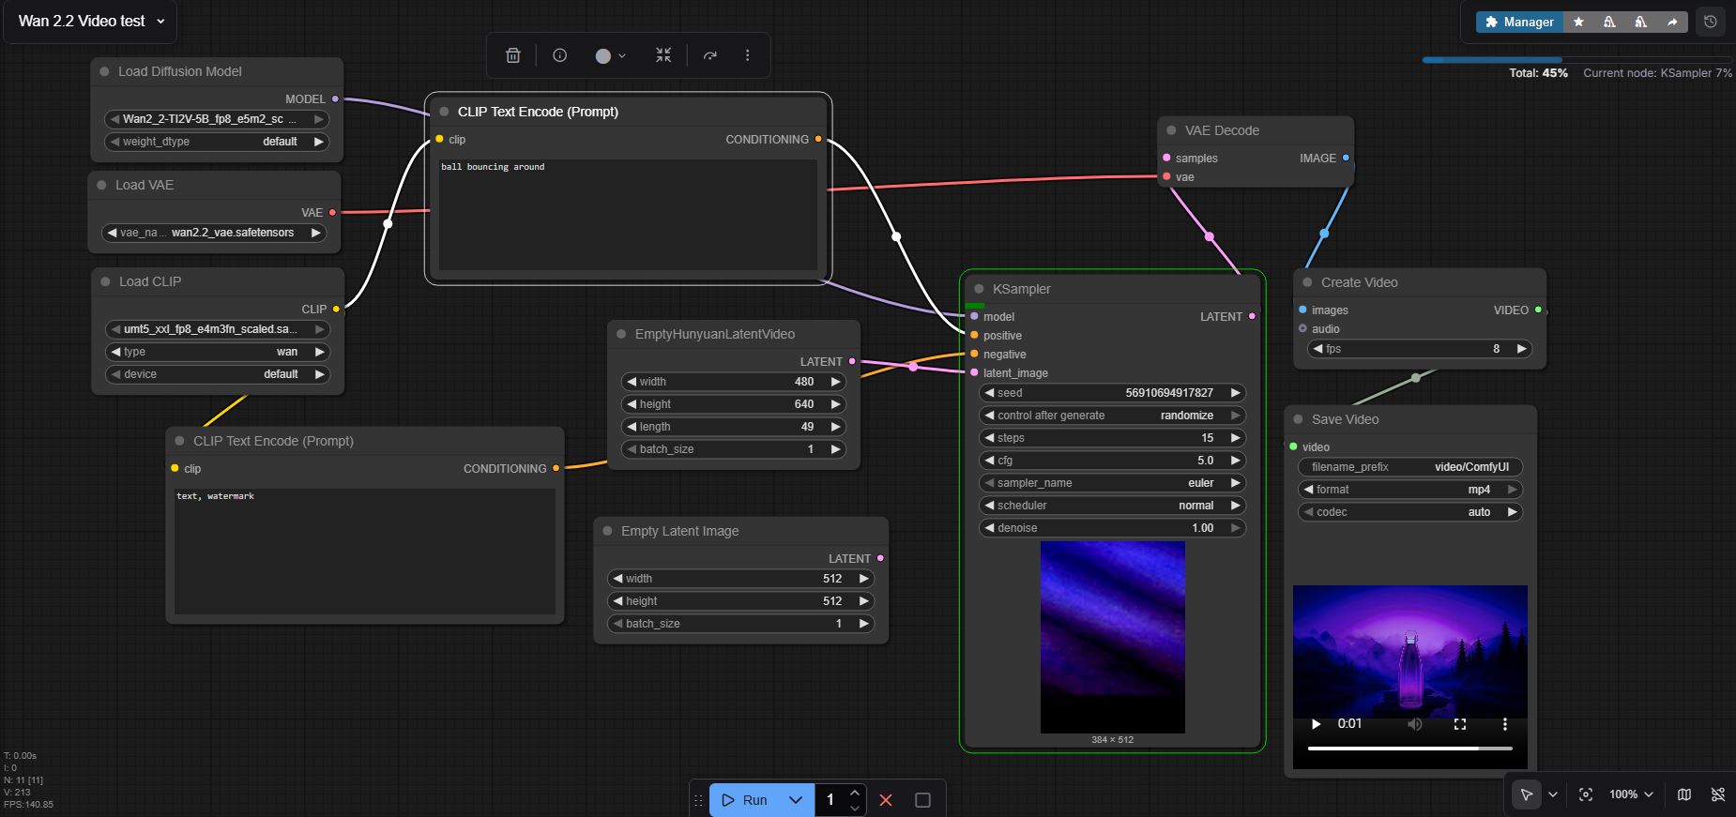This screenshot has width=1736, height=817.
Task: Toggle collapse dot on KSampler node title
Action: pos(979,289)
